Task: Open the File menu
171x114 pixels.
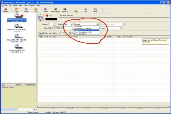Action: (6, 6)
